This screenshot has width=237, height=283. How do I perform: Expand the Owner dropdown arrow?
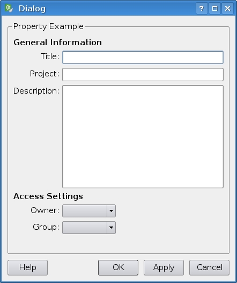pyautogui.click(x=111, y=211)
